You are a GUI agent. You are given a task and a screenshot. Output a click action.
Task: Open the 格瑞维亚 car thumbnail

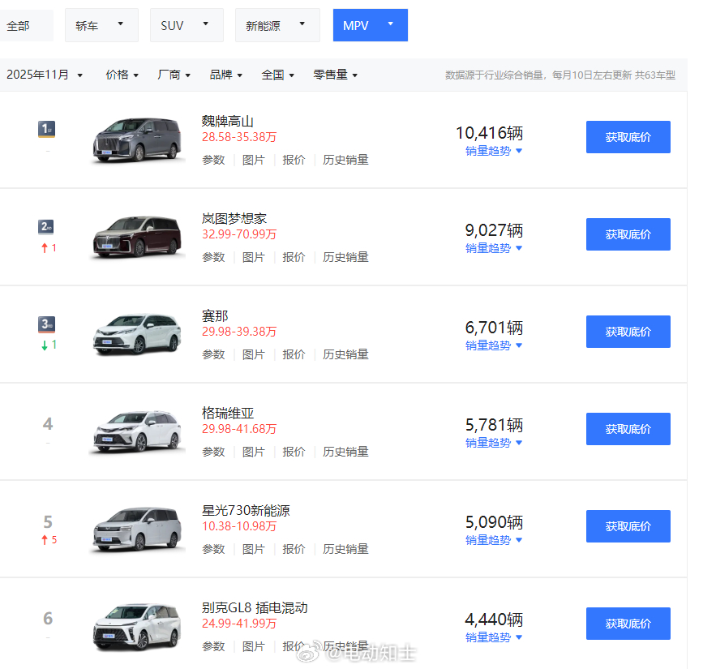coord(137,431)
